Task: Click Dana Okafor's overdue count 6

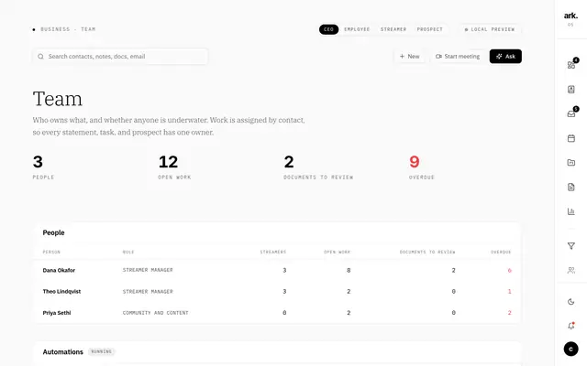Action: click(510, 271)
